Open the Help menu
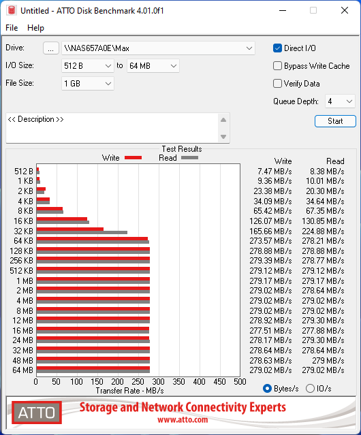The height and width of the screenshot is (435, 361). click(35, 28)
